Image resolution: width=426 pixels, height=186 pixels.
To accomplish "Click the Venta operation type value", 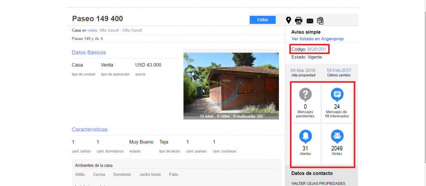I will point(107,65).
